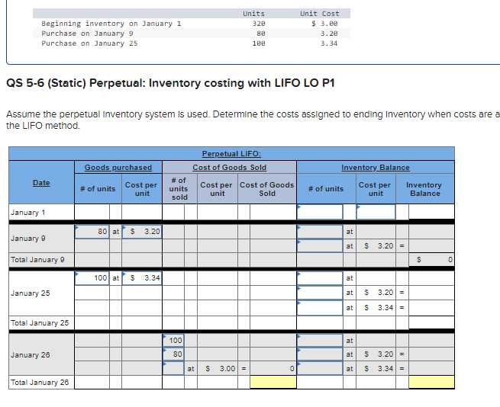Screen dimensions: 500x407
Task: Click empty January 26 units sold cell at $3.00
Action: tap(173, 368)
